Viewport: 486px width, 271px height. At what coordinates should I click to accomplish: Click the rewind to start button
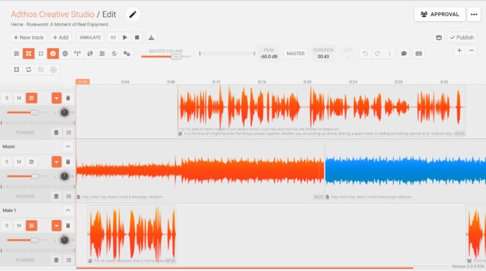pos(113,37)
